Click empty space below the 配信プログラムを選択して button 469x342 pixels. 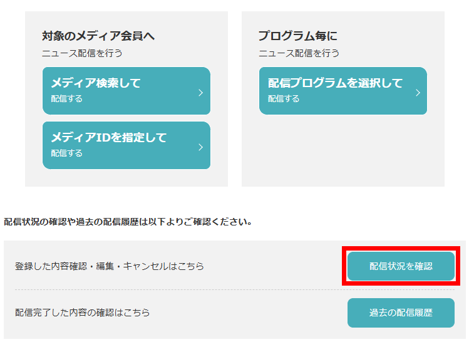343,150
